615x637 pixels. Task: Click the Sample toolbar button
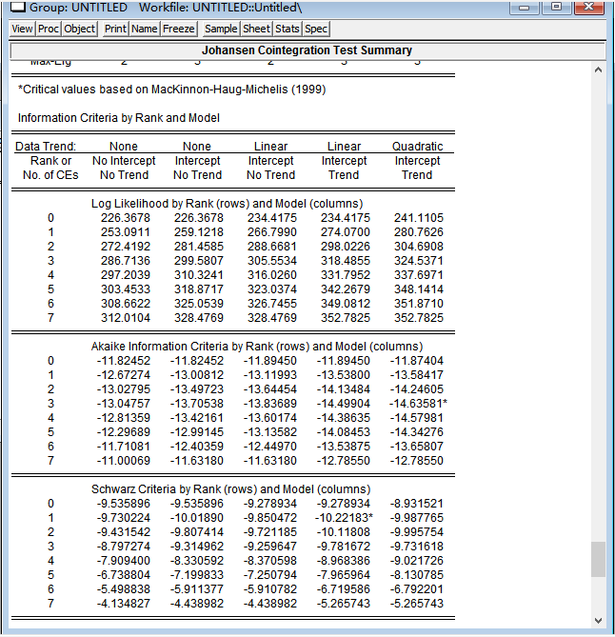221,29
